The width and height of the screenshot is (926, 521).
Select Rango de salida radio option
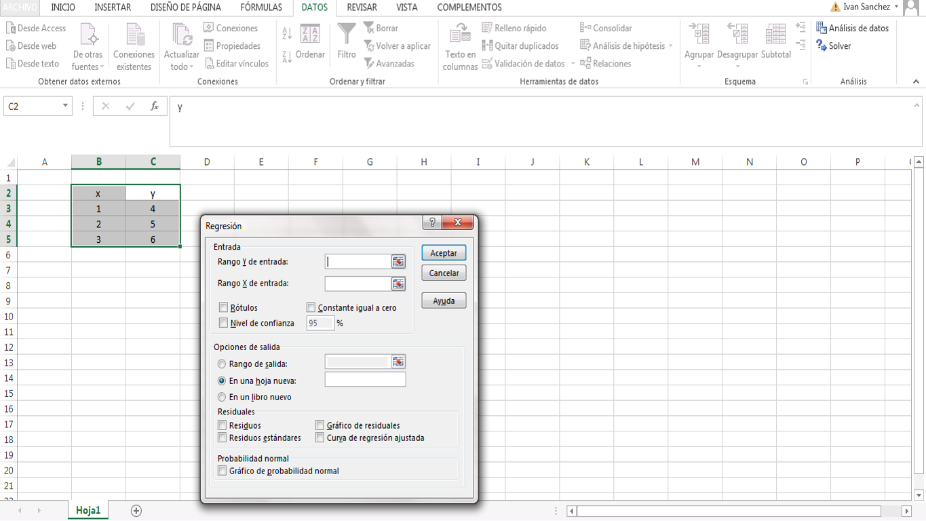pos(222,364)
